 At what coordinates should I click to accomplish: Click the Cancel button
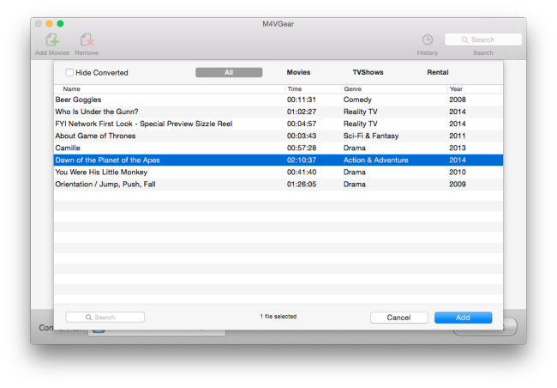click(399, 318)
